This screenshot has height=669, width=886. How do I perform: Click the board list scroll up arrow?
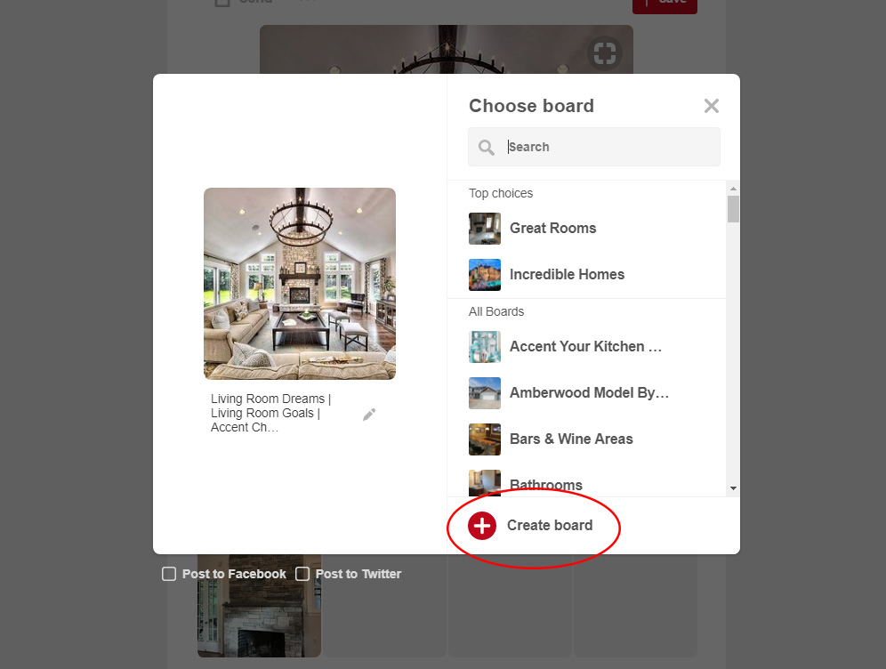click(x=733, y=189)
